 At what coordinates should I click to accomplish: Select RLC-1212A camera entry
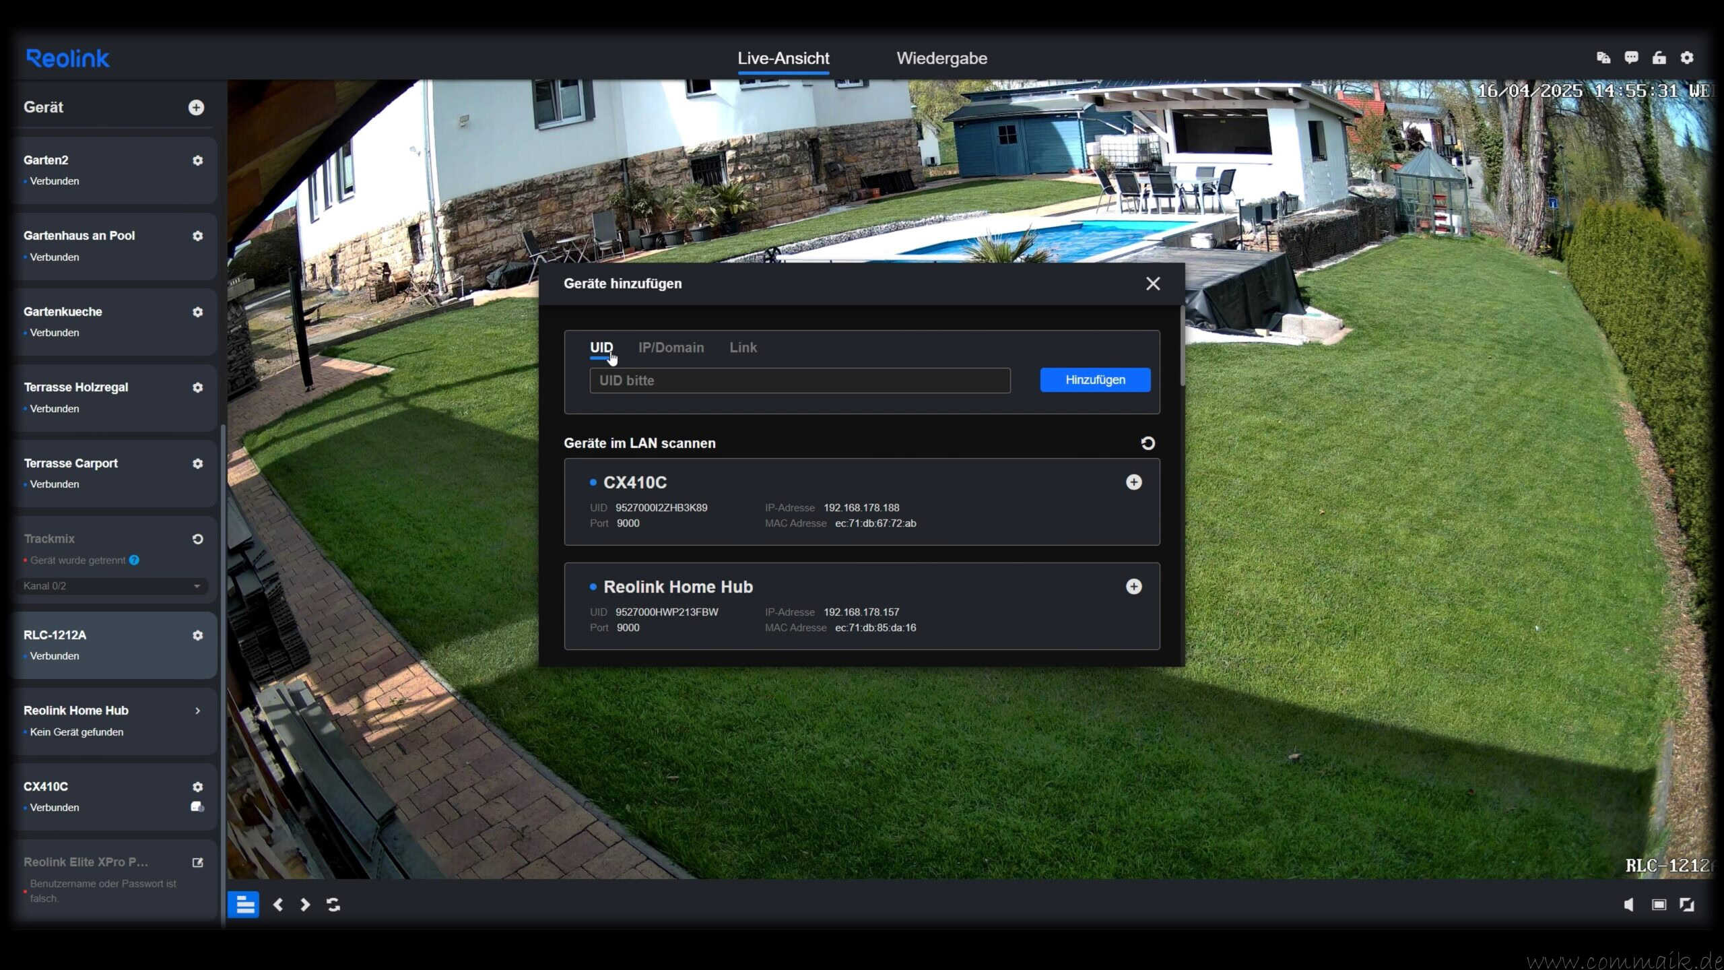[x=113, y=645]
